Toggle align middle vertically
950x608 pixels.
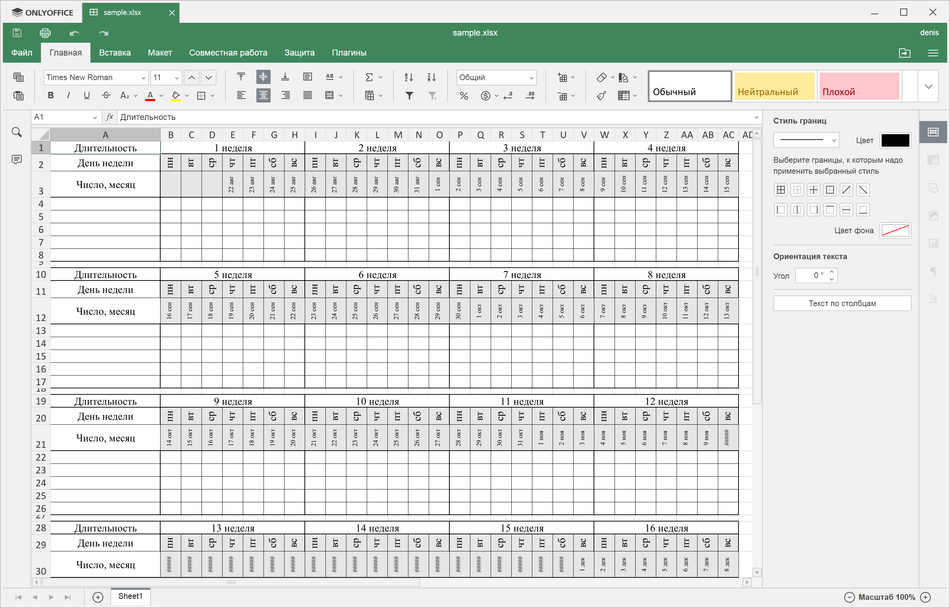(x=263, y=77)
